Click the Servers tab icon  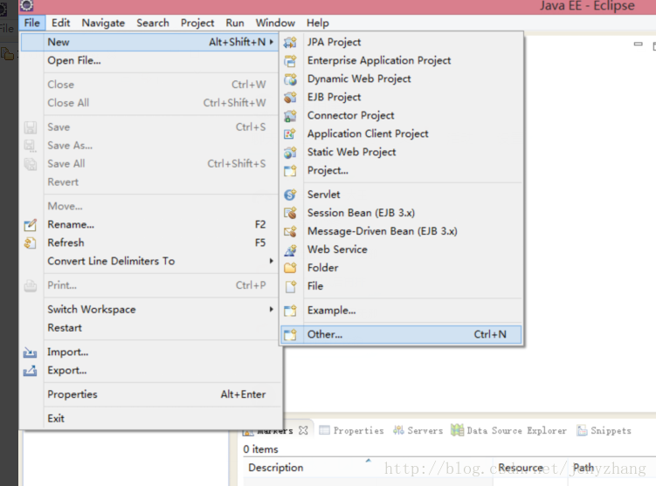click(x=398, y=430)
